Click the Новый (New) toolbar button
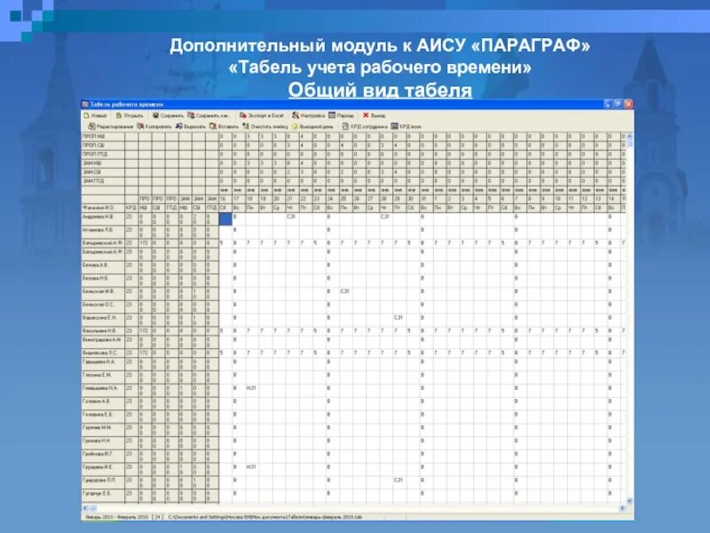 point(95,115)
